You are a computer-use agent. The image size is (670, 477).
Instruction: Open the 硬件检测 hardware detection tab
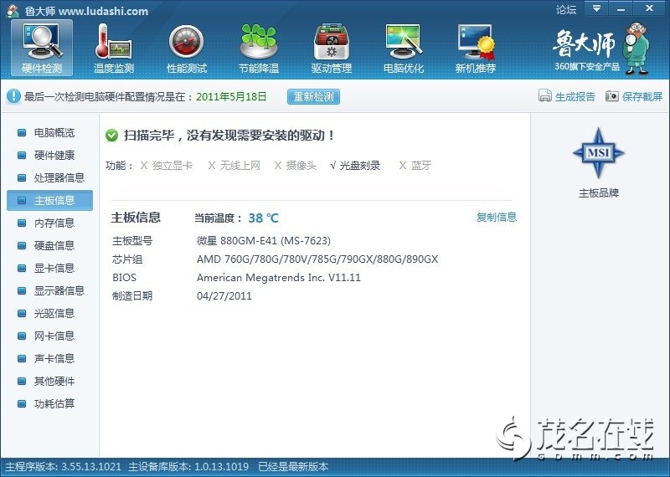[x=42, y=48]
